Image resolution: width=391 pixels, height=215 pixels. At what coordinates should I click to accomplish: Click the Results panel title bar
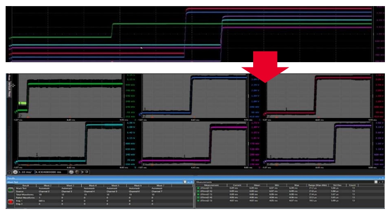[94, 178]
